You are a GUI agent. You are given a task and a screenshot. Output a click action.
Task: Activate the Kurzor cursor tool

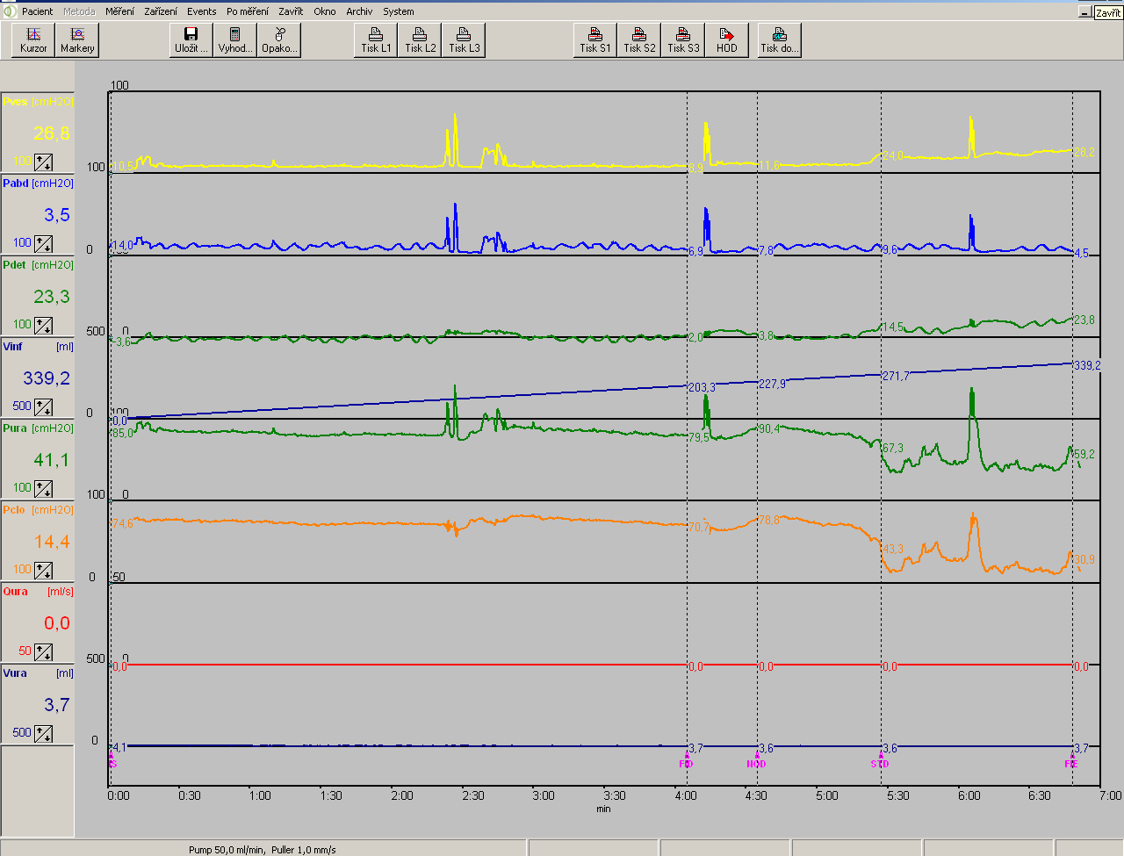pyautogui.click(x=33, y=40)
